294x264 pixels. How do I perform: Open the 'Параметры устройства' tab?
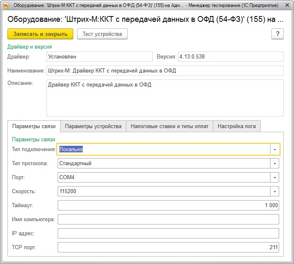[x=93, y=126]
